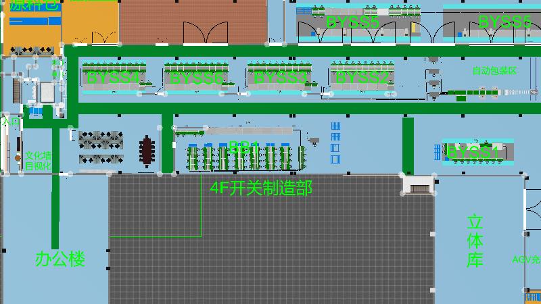Viewport: 541px width, 304px height.
Task: Select the 办公楼 label
Action: (60, 259)
